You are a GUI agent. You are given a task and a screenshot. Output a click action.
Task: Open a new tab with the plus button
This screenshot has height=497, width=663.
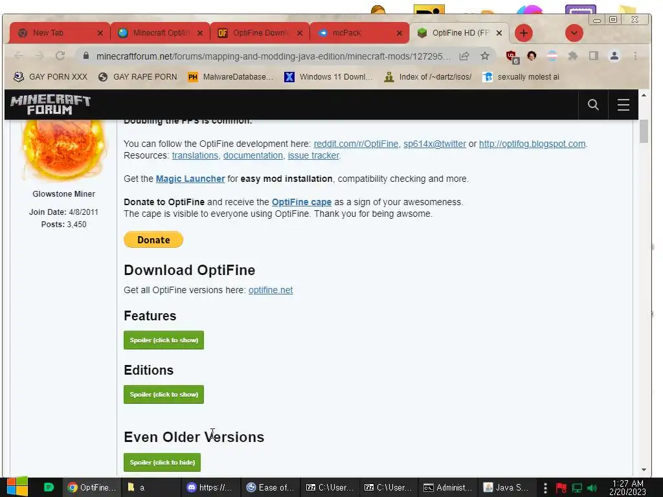[x=523, y=33]
